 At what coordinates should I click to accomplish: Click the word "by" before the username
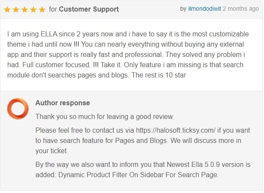(183, 9)
